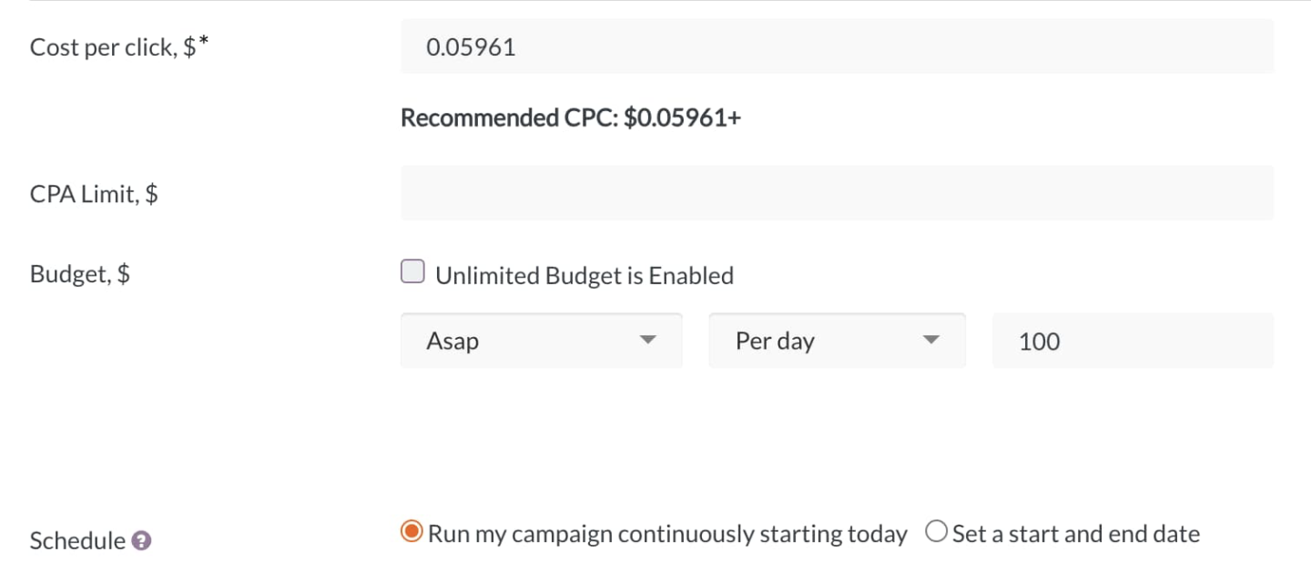
Task: Click the Budget, $ label
Action: click(80, 274)
